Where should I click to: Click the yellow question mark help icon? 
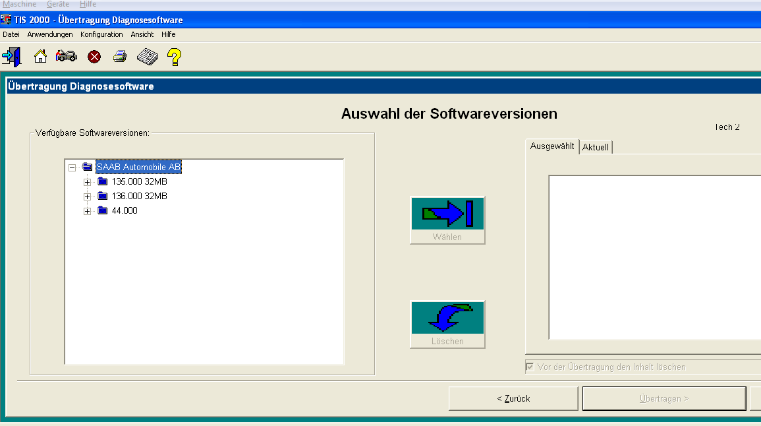click(x=174, y=57)
